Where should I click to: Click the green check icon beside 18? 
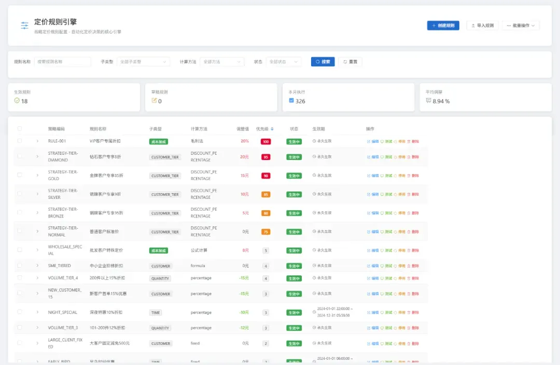[x=17, y=100]
